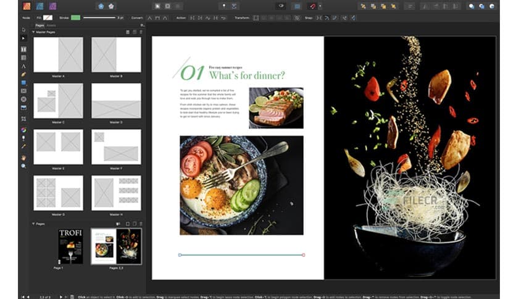
Task: Click the red end node of the line
Action: (x=304, y=255)
